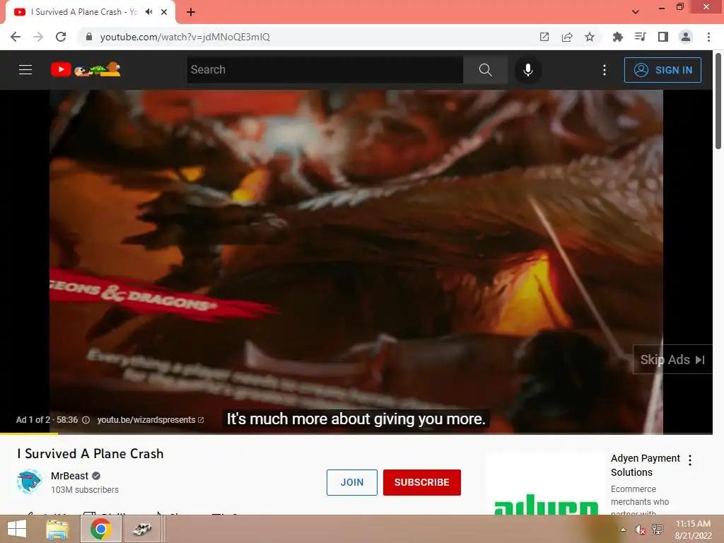Viewport: 724px width, 543px height.
Task: Click ad info icon next to 58:36
Action: click(86, 420)
